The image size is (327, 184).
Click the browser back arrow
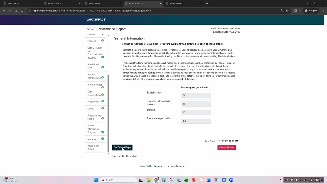4,11
